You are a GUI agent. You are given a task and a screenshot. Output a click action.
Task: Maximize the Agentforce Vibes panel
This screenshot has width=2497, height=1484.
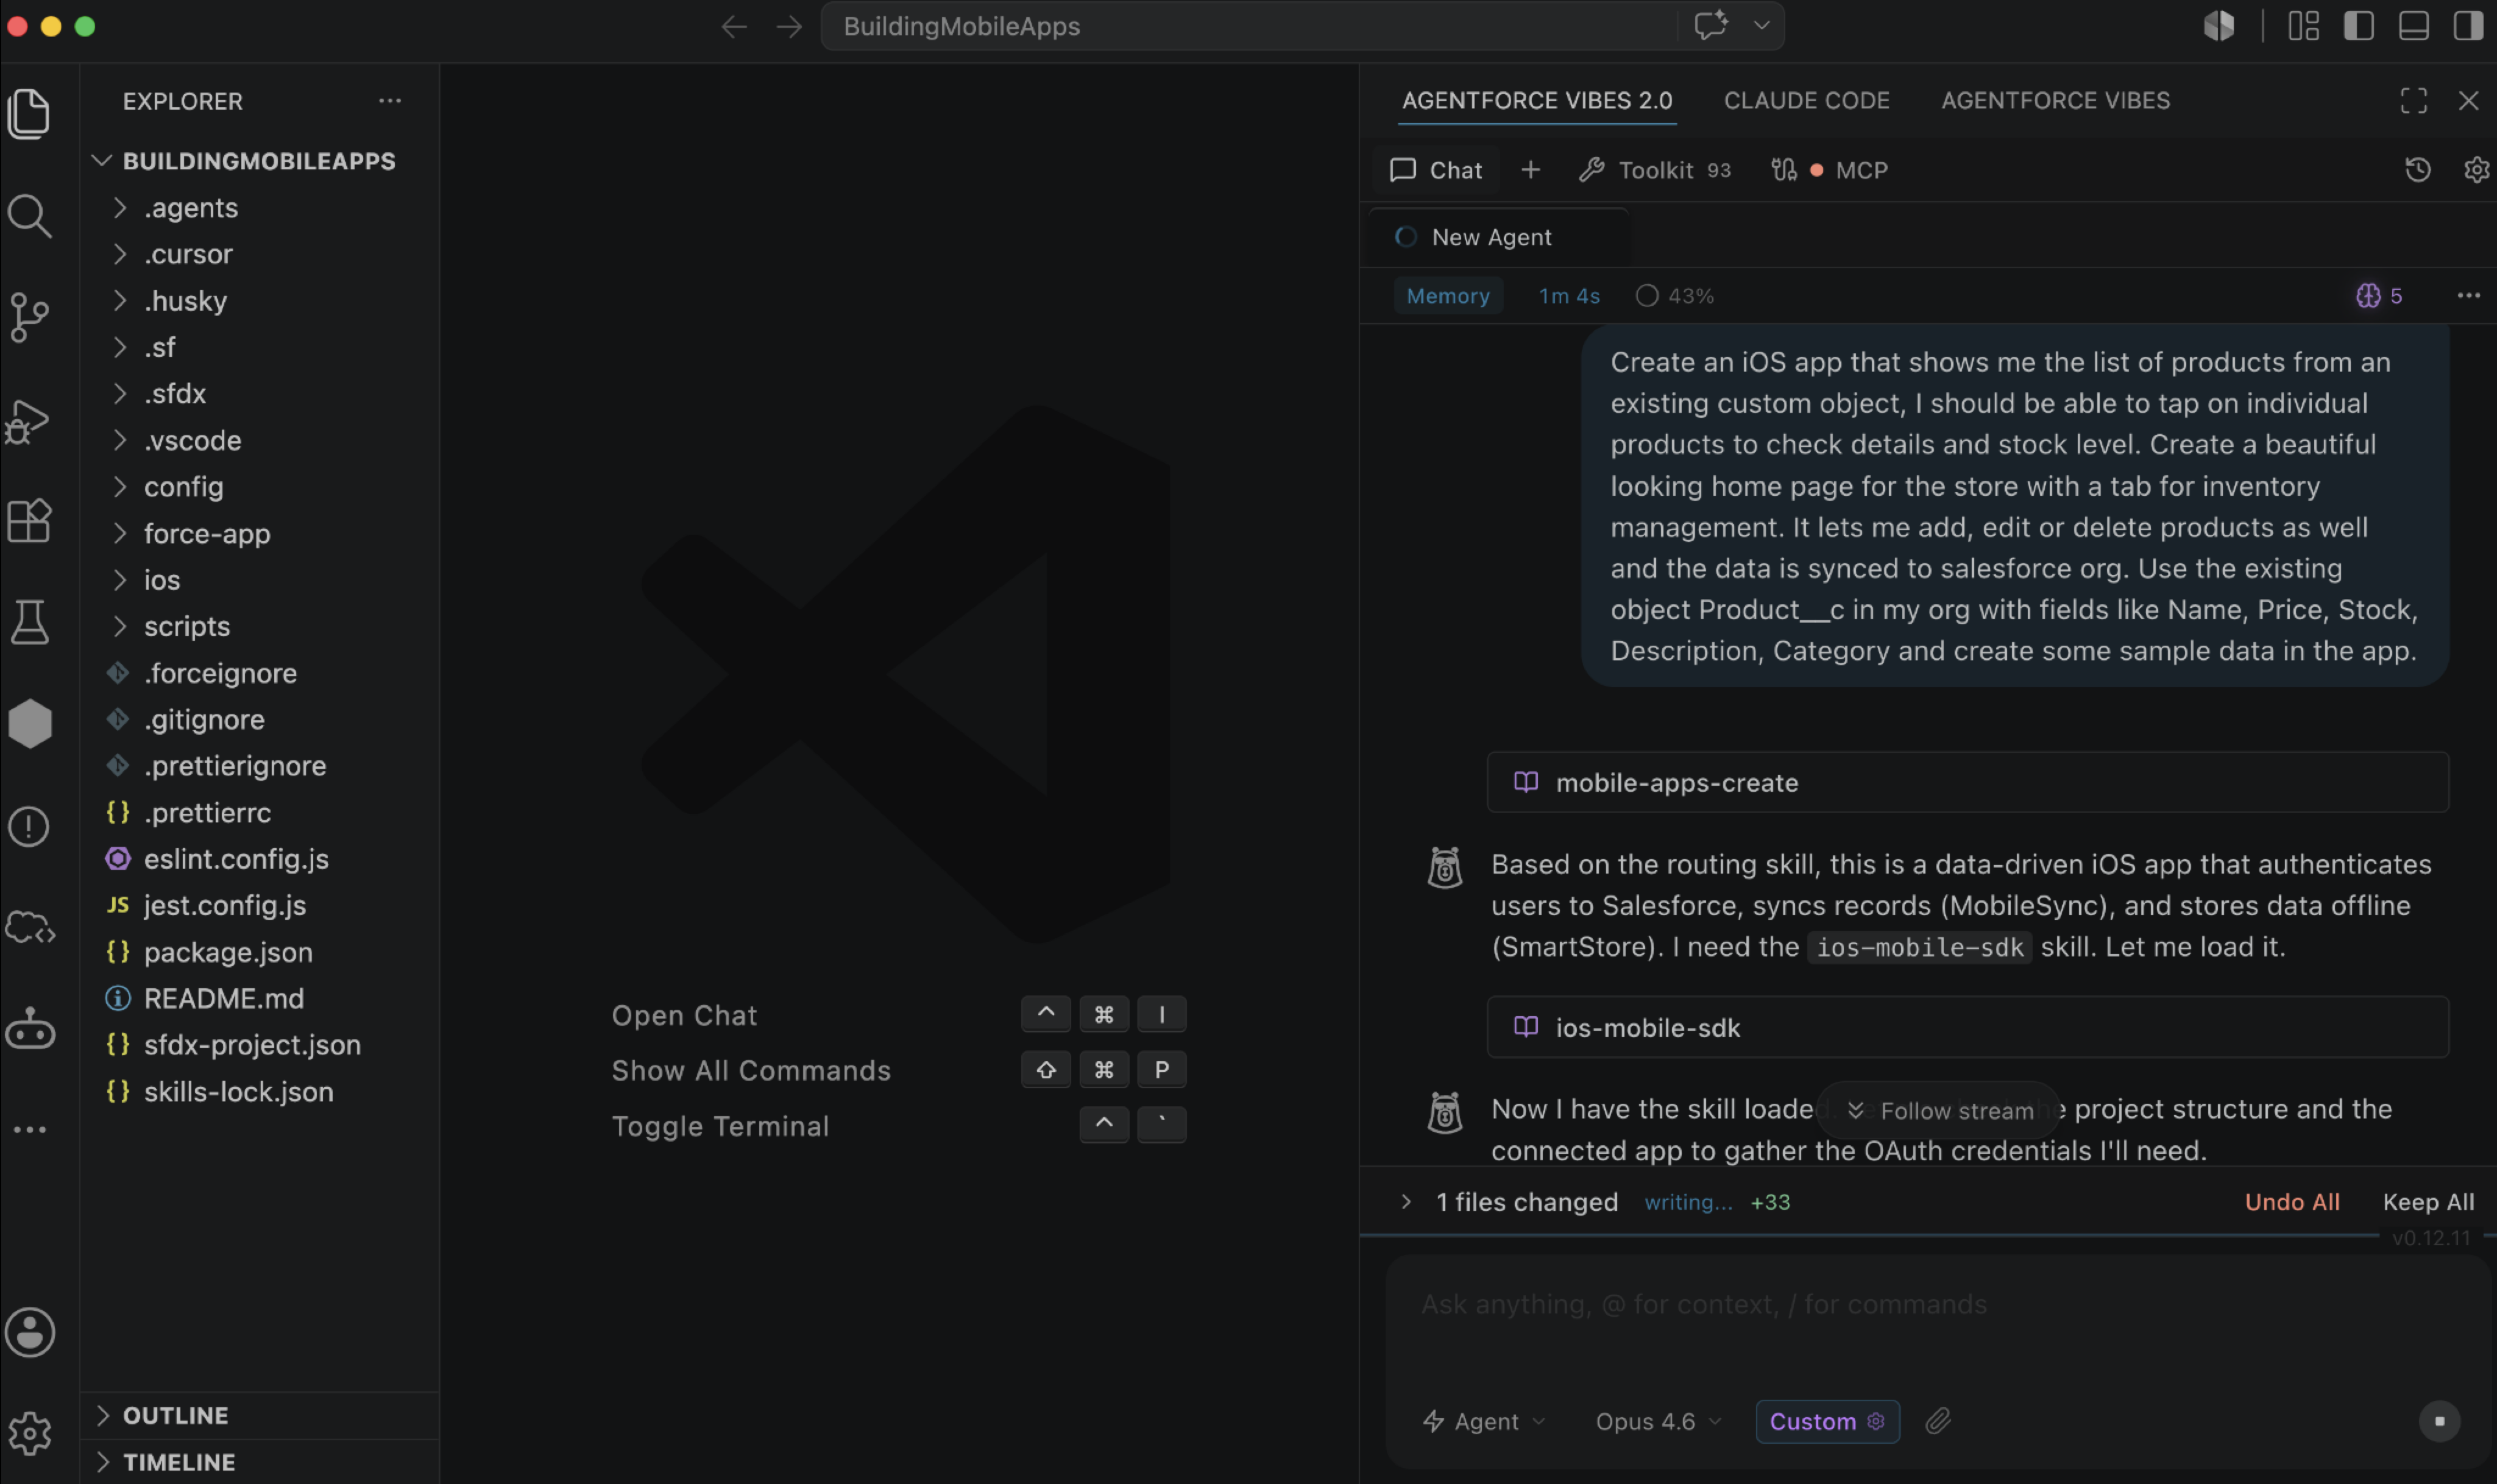click(2413, 101)
